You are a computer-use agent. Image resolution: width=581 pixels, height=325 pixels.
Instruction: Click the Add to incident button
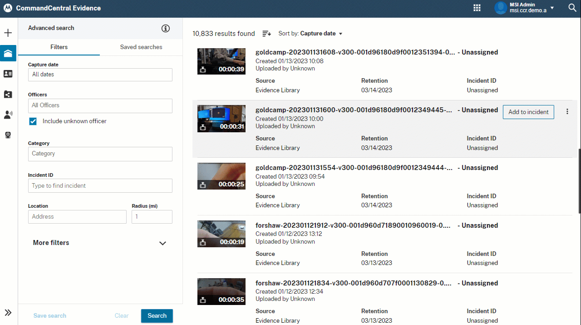pyautogui.click(x=528, y=112)
